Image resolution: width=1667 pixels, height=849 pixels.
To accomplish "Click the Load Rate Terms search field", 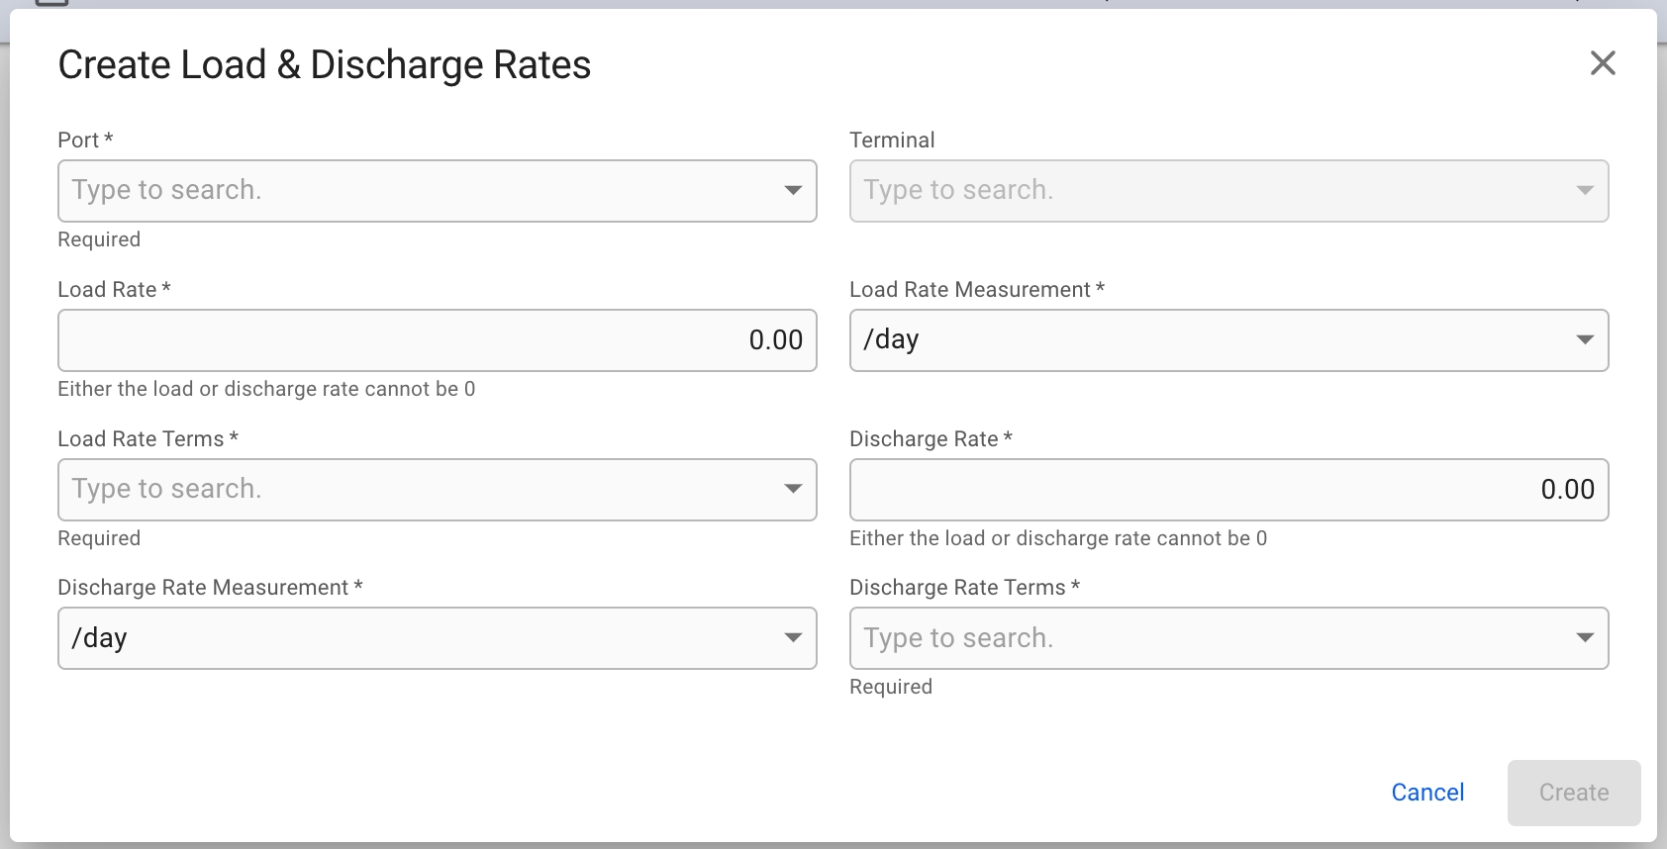I will (x=416, y=489).
